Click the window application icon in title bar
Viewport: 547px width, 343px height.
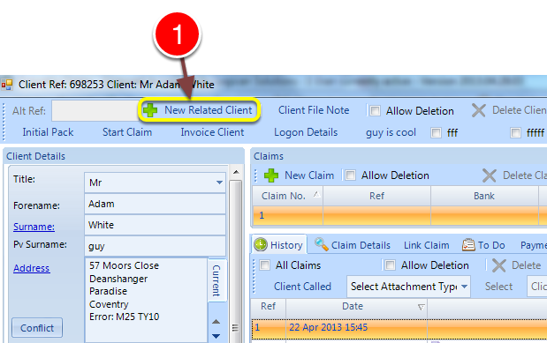[x=7, y=85]
